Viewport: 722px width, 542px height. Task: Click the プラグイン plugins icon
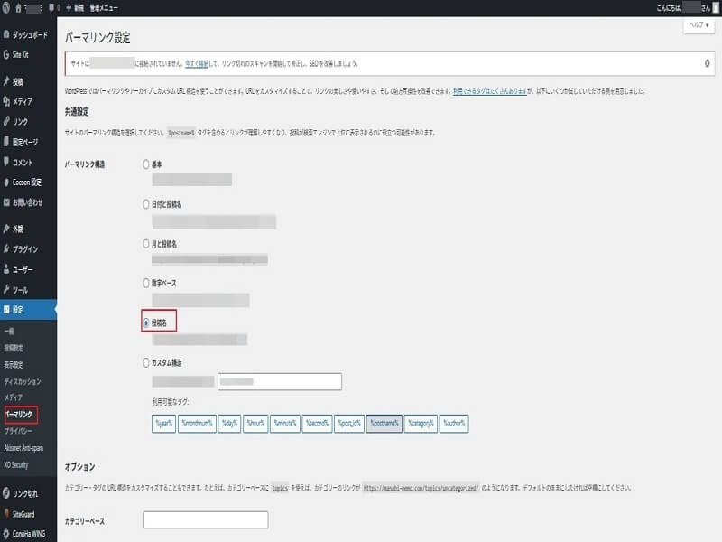pyautogui.click(x=7, y=249)
